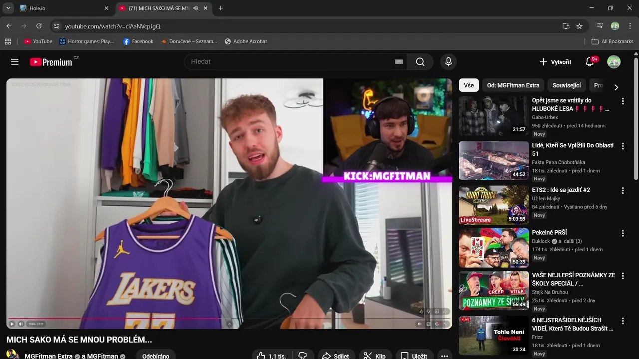
Task: Open Chrome three-dot menu
Action: [x=630, y=26]
